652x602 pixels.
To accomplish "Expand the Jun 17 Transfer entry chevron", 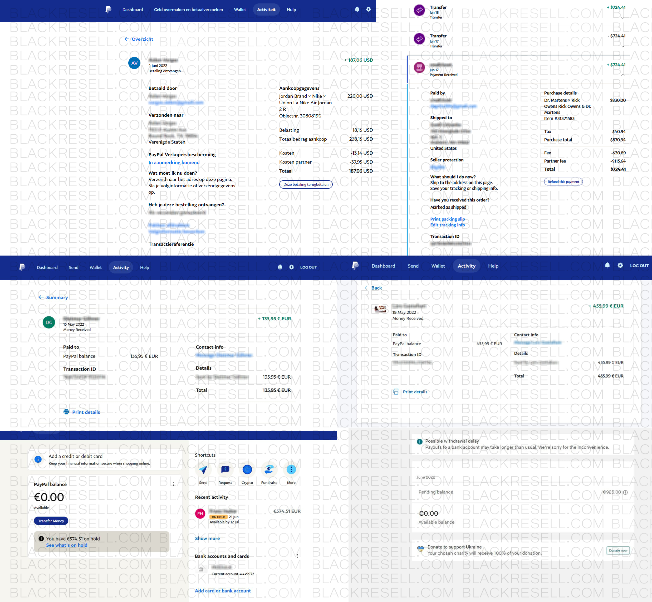I will click(623, 46).
